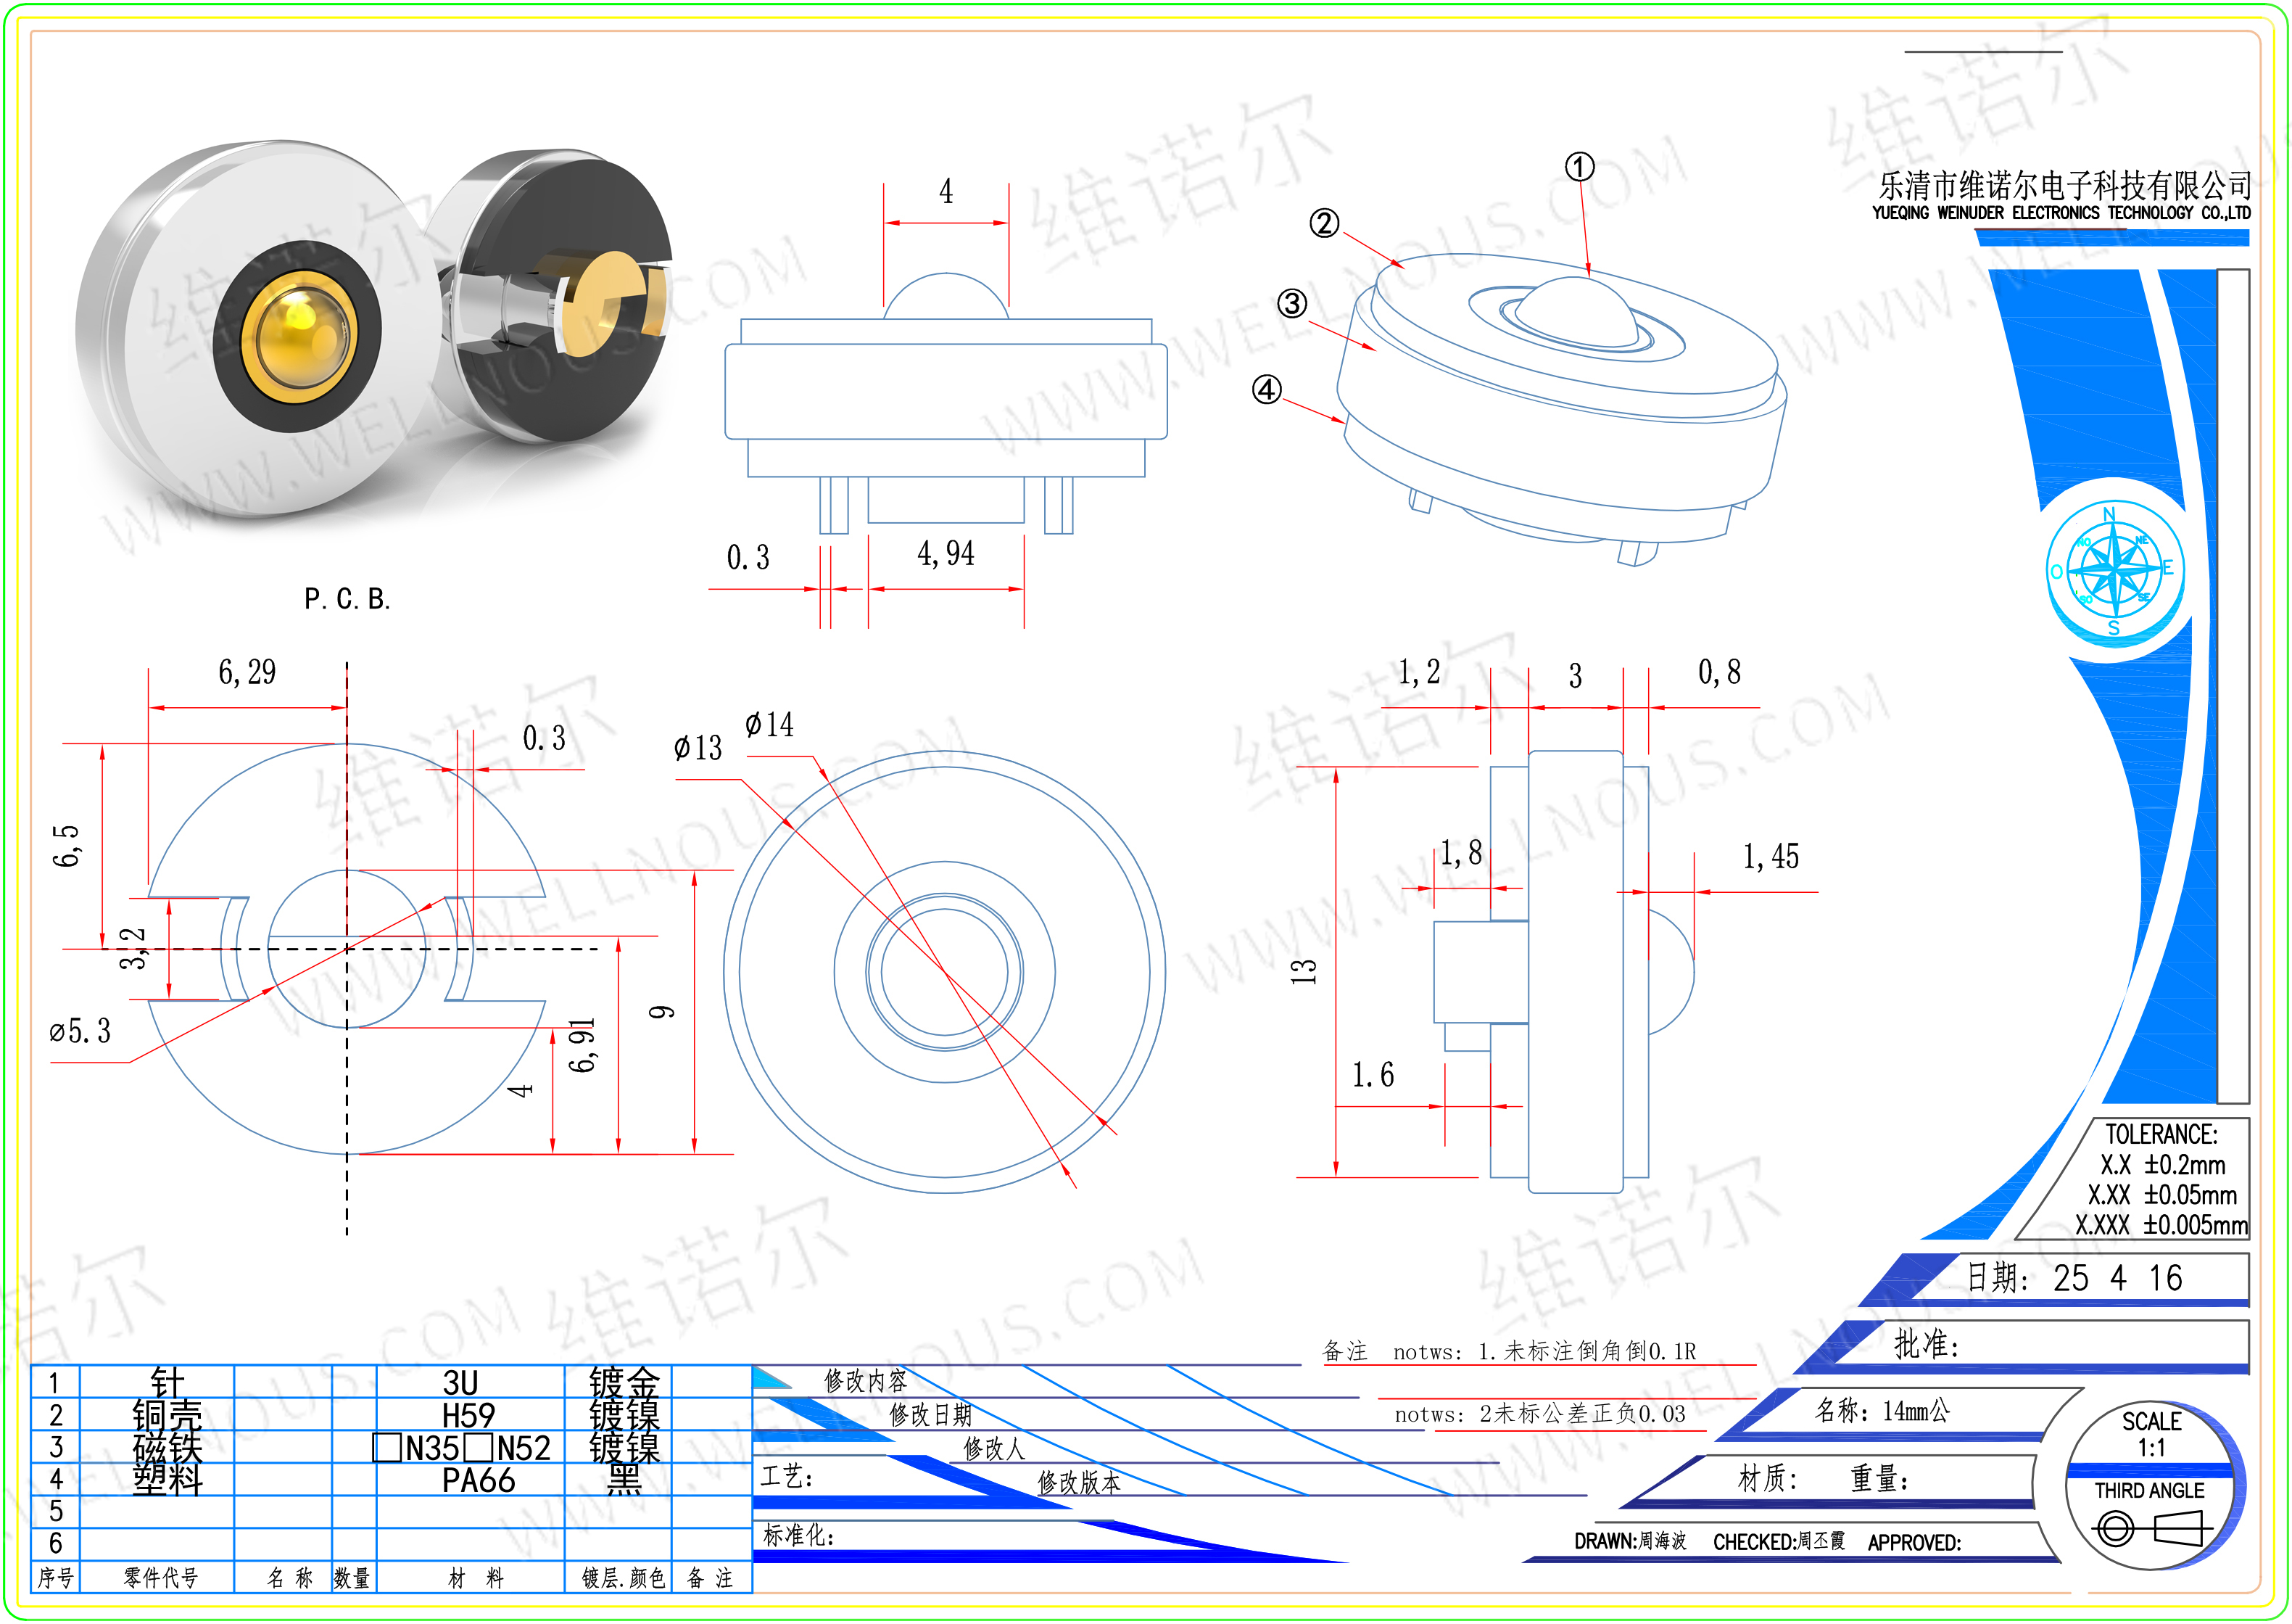The image size is (2292, 1624).
Task: Select balloon number 3 callout
Action: (x=1292, y=303)
